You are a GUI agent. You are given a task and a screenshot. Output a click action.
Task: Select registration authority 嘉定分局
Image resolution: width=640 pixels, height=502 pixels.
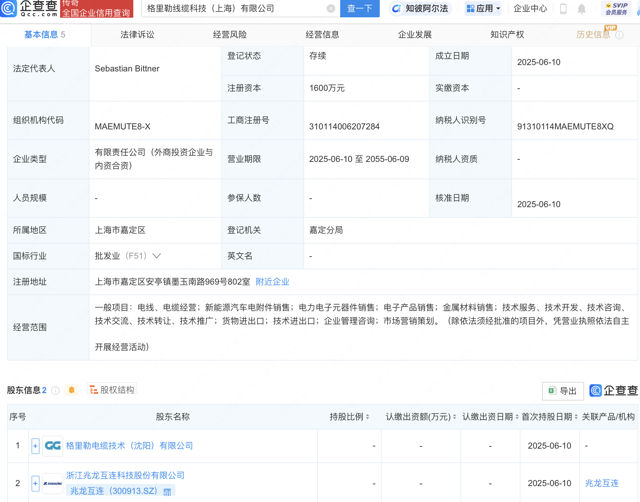pyautogui.click(x=326, y=230)
